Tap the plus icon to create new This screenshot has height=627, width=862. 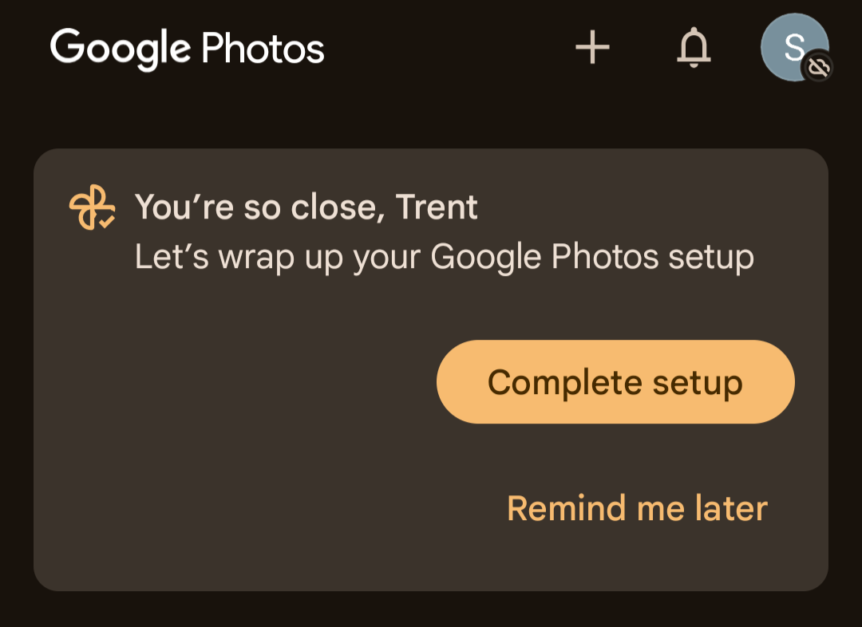coord(592,47)
